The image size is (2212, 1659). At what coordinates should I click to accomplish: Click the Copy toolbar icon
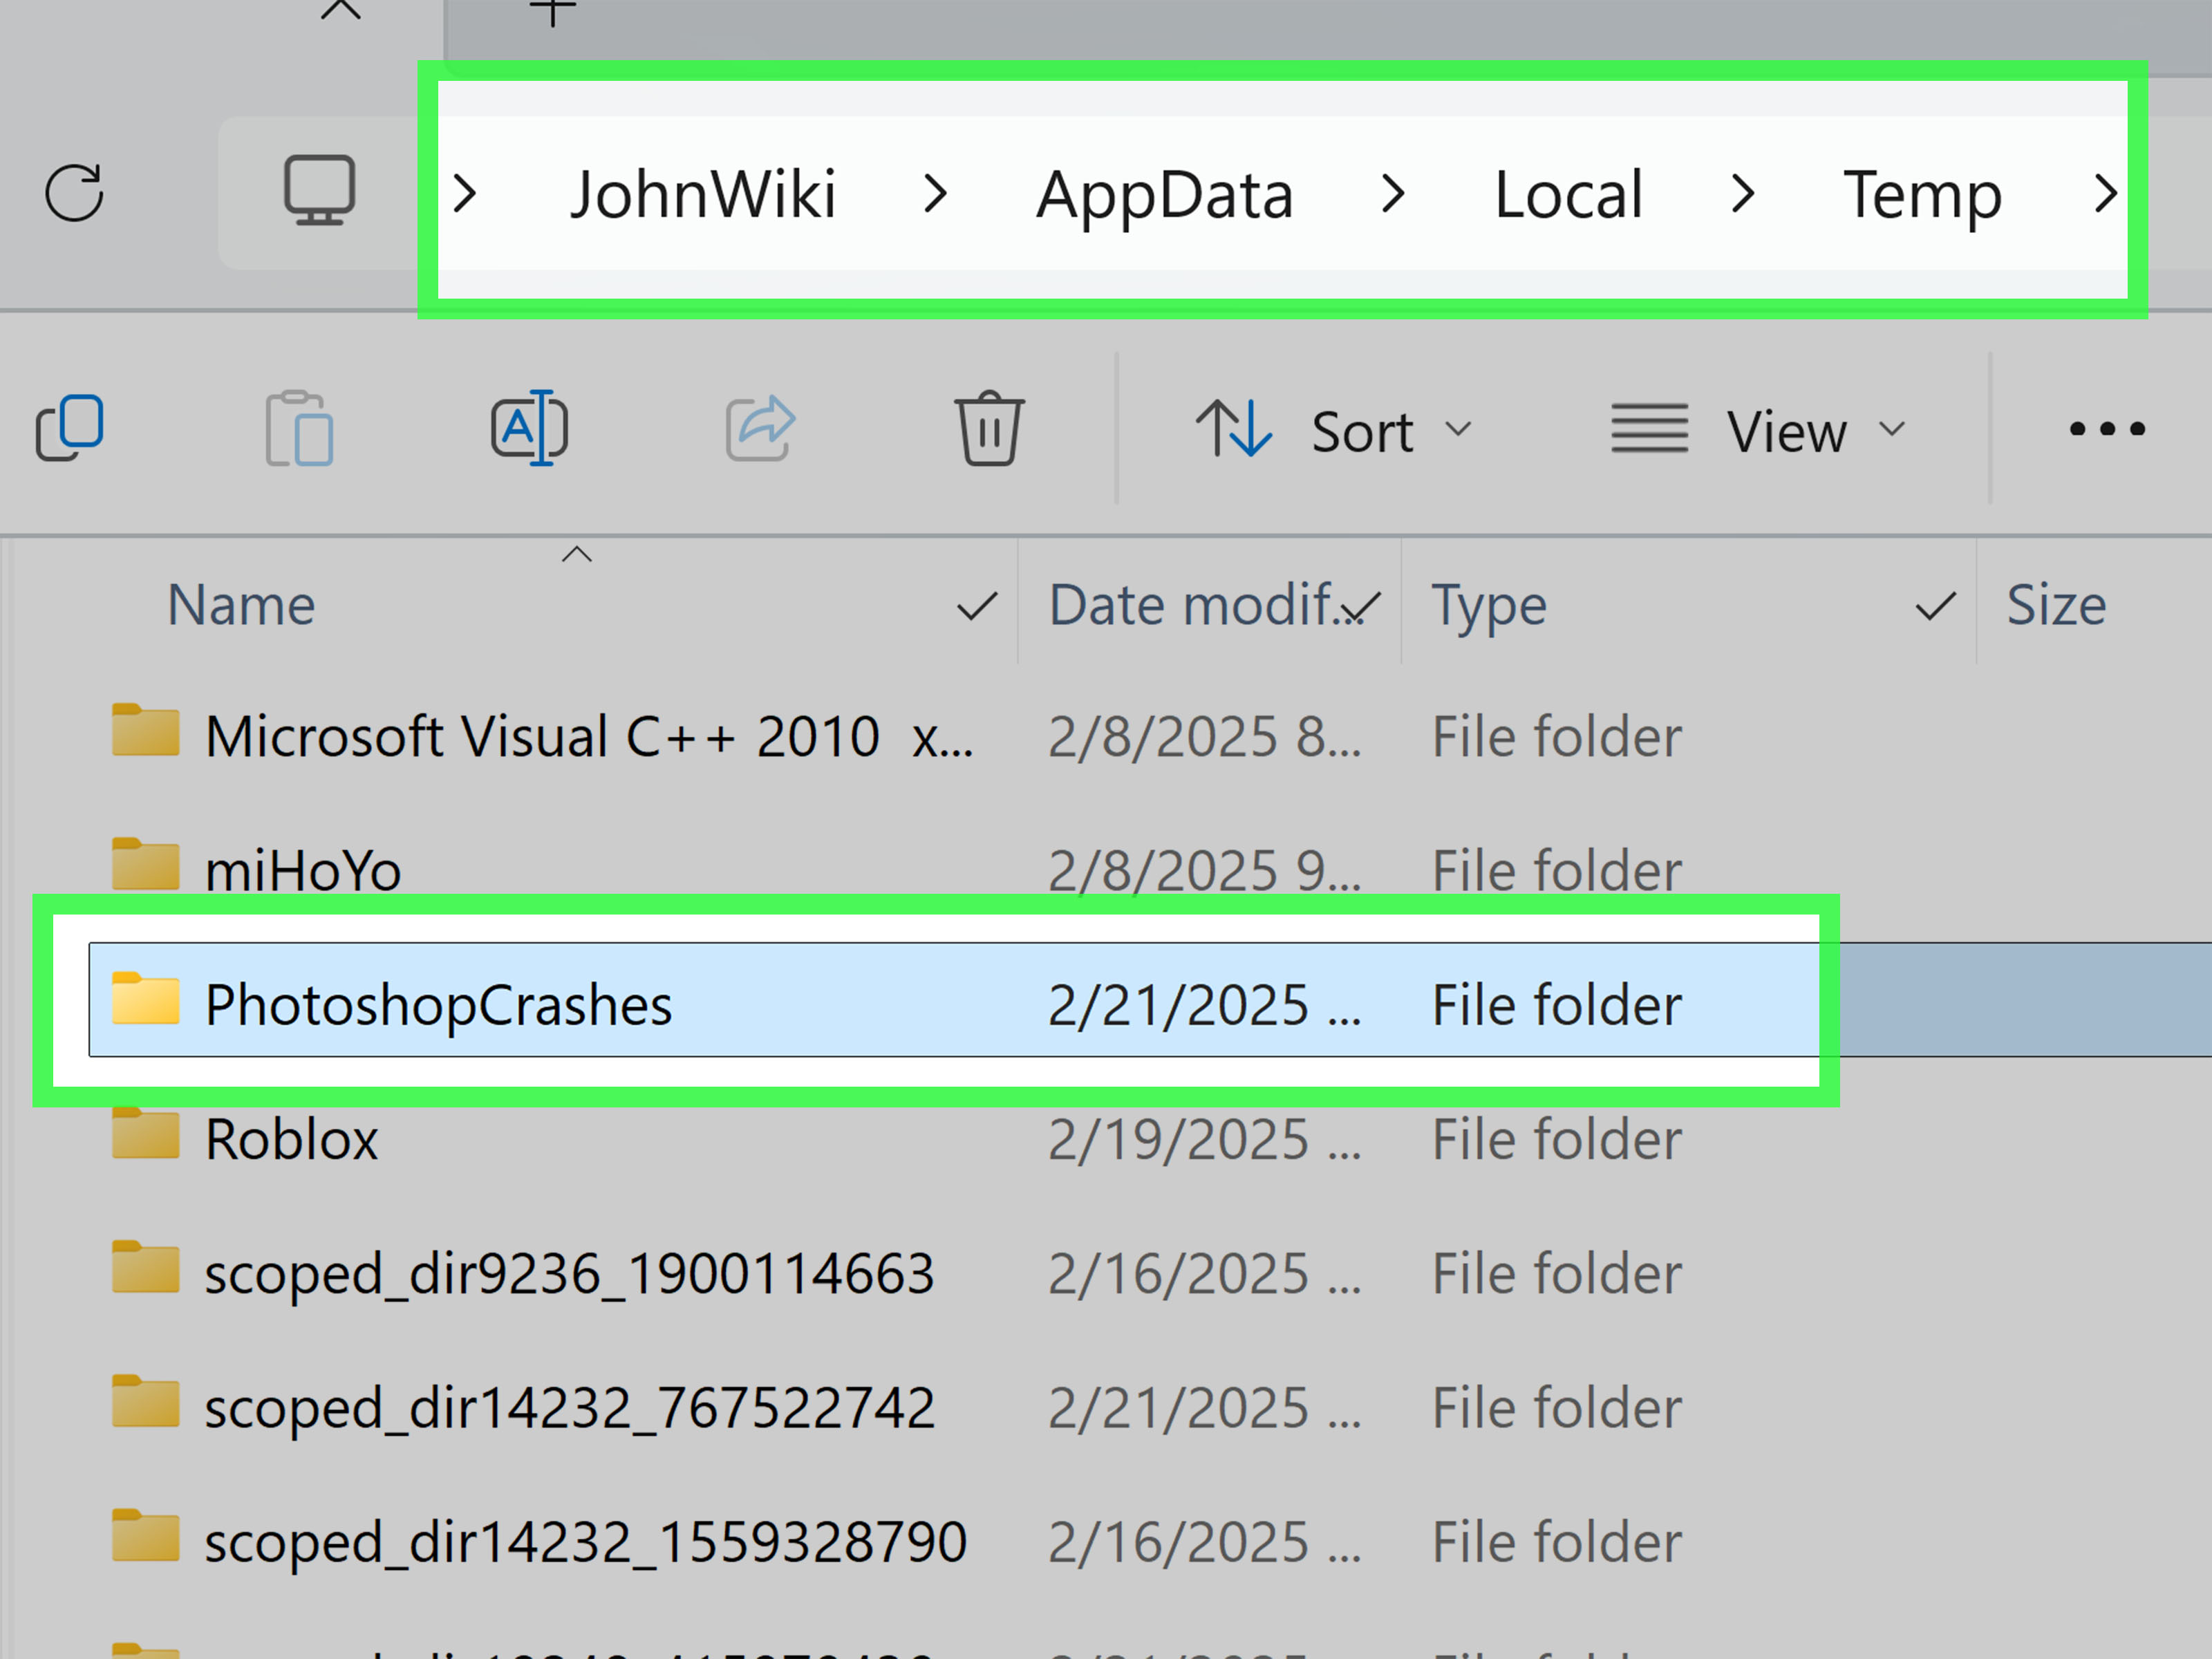[70, 429]
